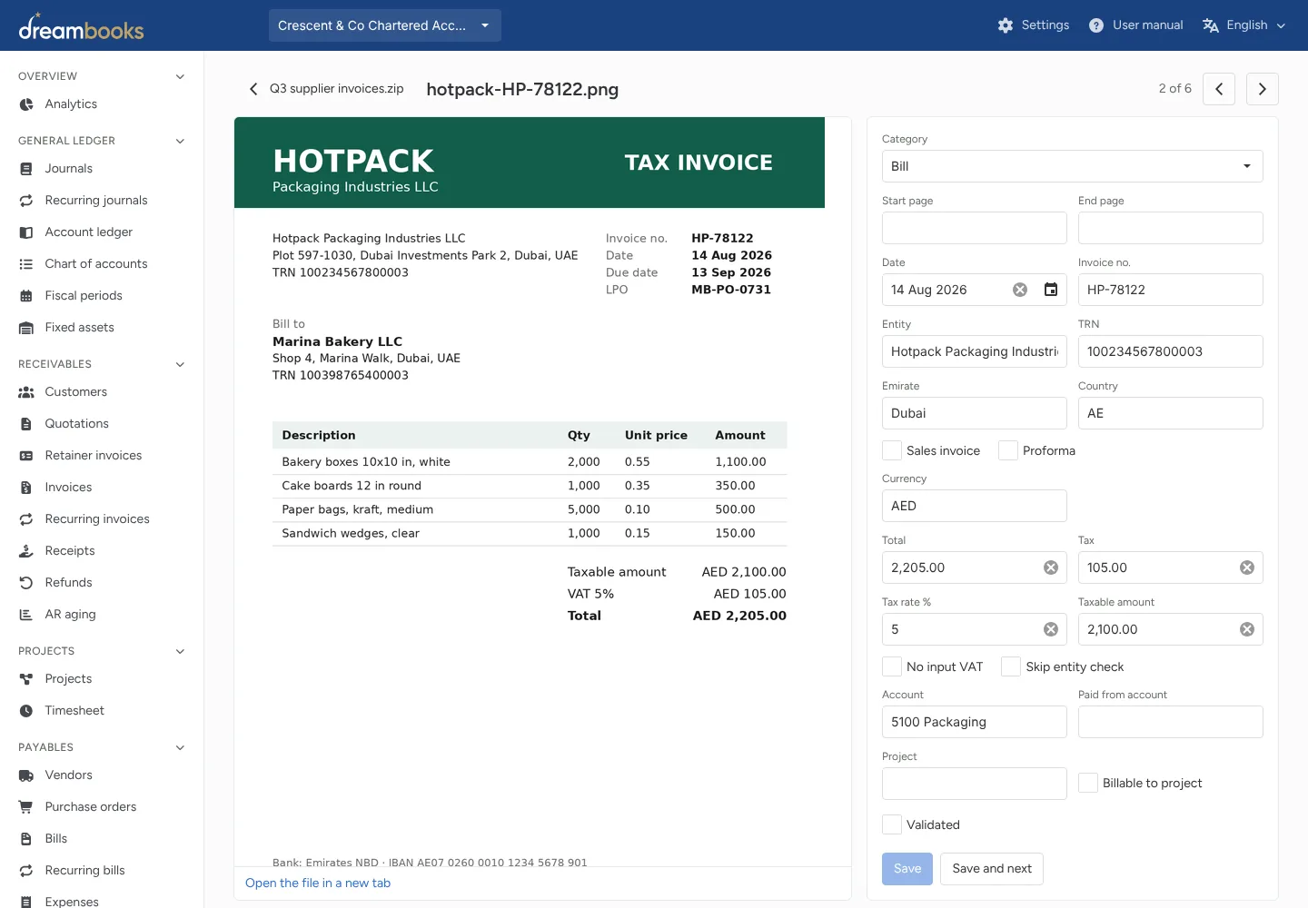Open the User manual help icon
This screenshot has width=1308, height=908.
[x=1096, y=25]
